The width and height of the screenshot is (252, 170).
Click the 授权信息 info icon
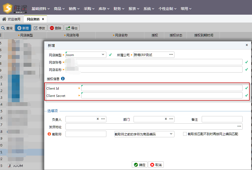(63, 79)
